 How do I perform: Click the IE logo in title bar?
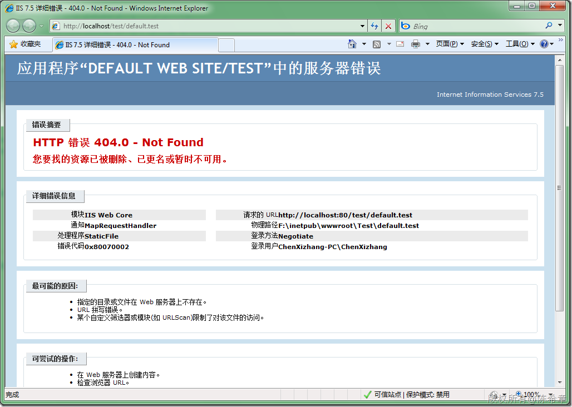[9, 8]
